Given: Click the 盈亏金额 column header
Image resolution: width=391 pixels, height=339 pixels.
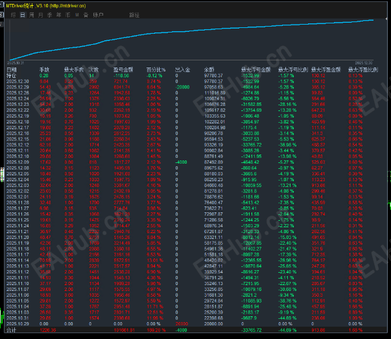Looking at the screenshot, I should click(x=123, y=69).
